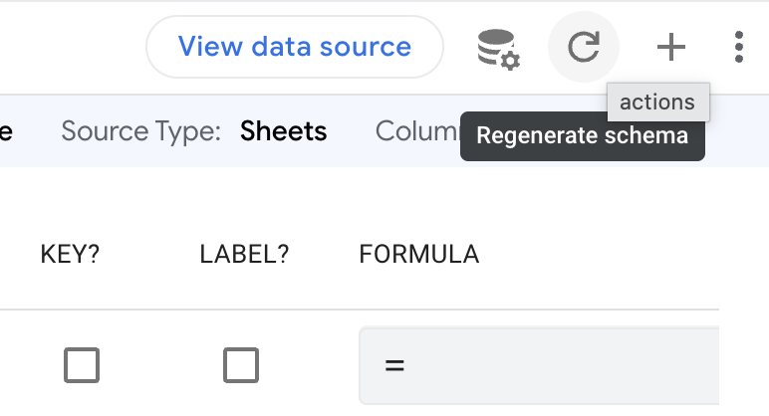Screen dimensions: 769x416
Task: Tick the LABEL? checkbox
Action: pyautogui.click(x=241, y=365)
